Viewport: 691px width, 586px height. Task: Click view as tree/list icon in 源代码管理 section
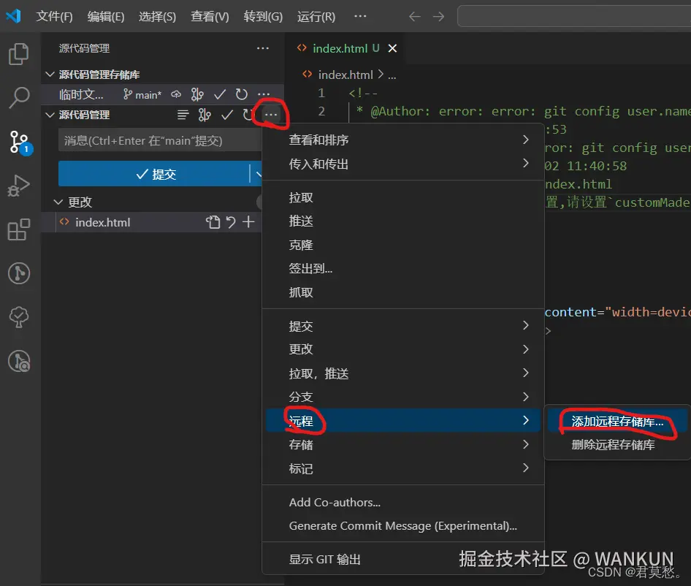coord(183,115)
